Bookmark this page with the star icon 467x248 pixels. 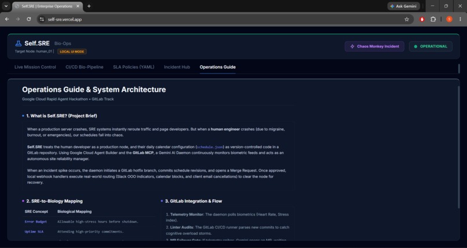407,19
